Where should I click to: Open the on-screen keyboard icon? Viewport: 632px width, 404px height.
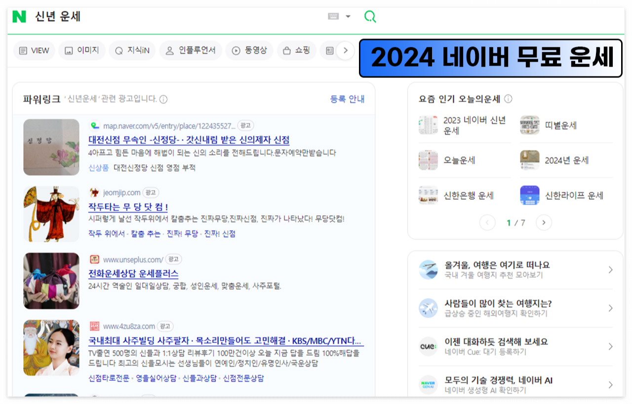tap(333, 16)
